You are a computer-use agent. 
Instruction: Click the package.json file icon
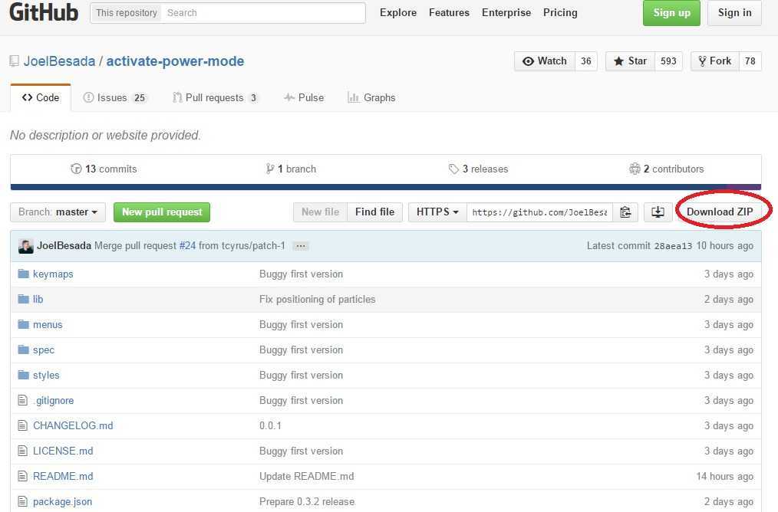pos(22,501)
